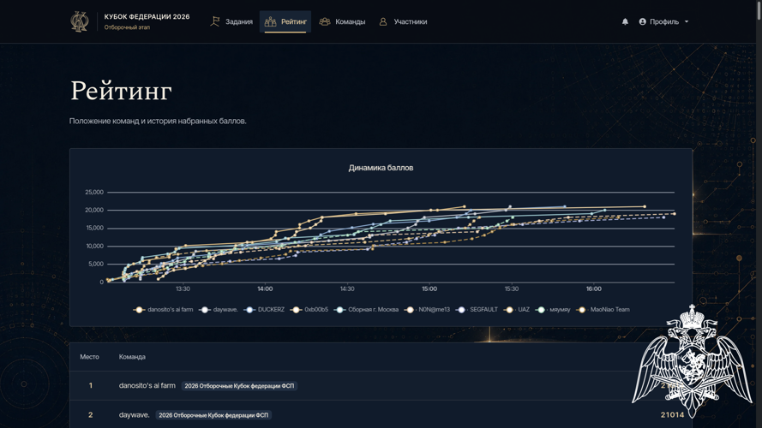Toggle мяумяу legend series

click(553, 310)
